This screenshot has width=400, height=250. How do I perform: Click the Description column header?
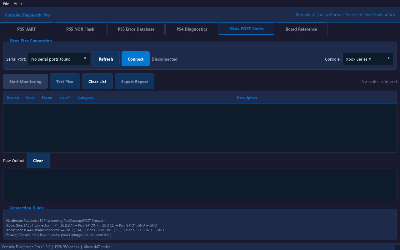coord(247,97)
